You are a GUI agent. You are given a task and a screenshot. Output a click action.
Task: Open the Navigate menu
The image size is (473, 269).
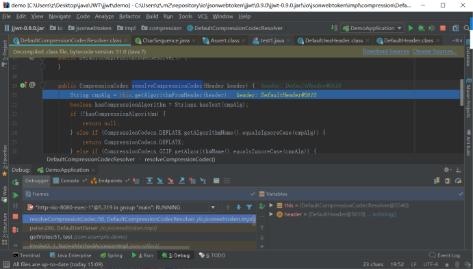coord(60,16)
